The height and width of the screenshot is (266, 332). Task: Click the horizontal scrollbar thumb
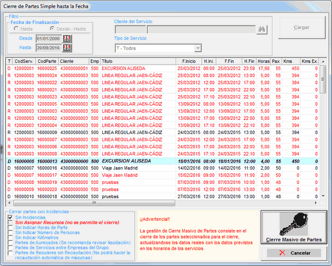tap(94, 203)
